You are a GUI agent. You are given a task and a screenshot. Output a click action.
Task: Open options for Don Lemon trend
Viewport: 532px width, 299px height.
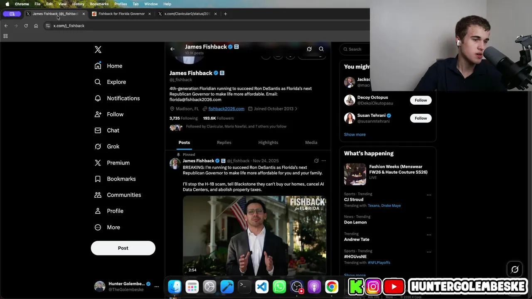click(x=429, y=218)
